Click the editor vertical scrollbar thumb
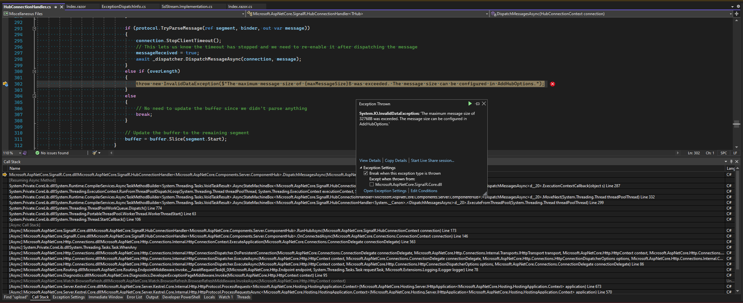Viewport: 743px width, 303px height. [736, 124]
